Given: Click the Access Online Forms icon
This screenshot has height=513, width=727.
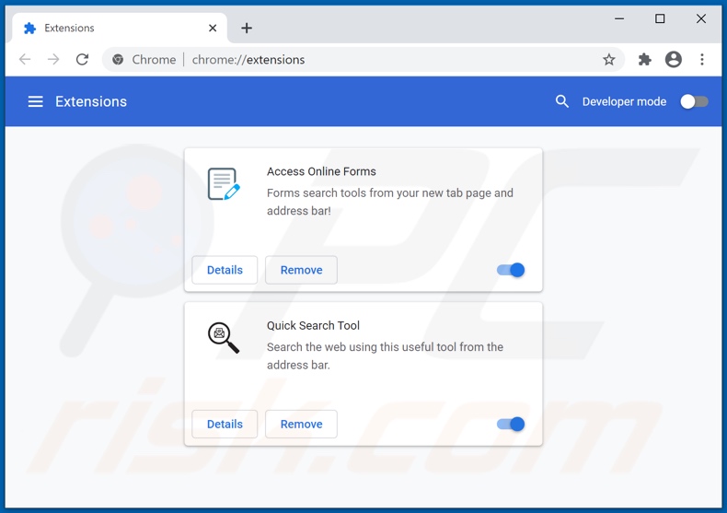Looking at the screenshot, I should (x=224, y=184).
